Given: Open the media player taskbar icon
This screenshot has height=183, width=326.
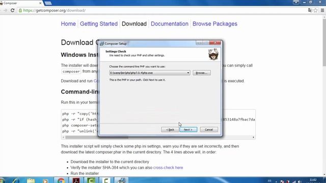Looking at the screenshot, I should [x=45, y=180].
